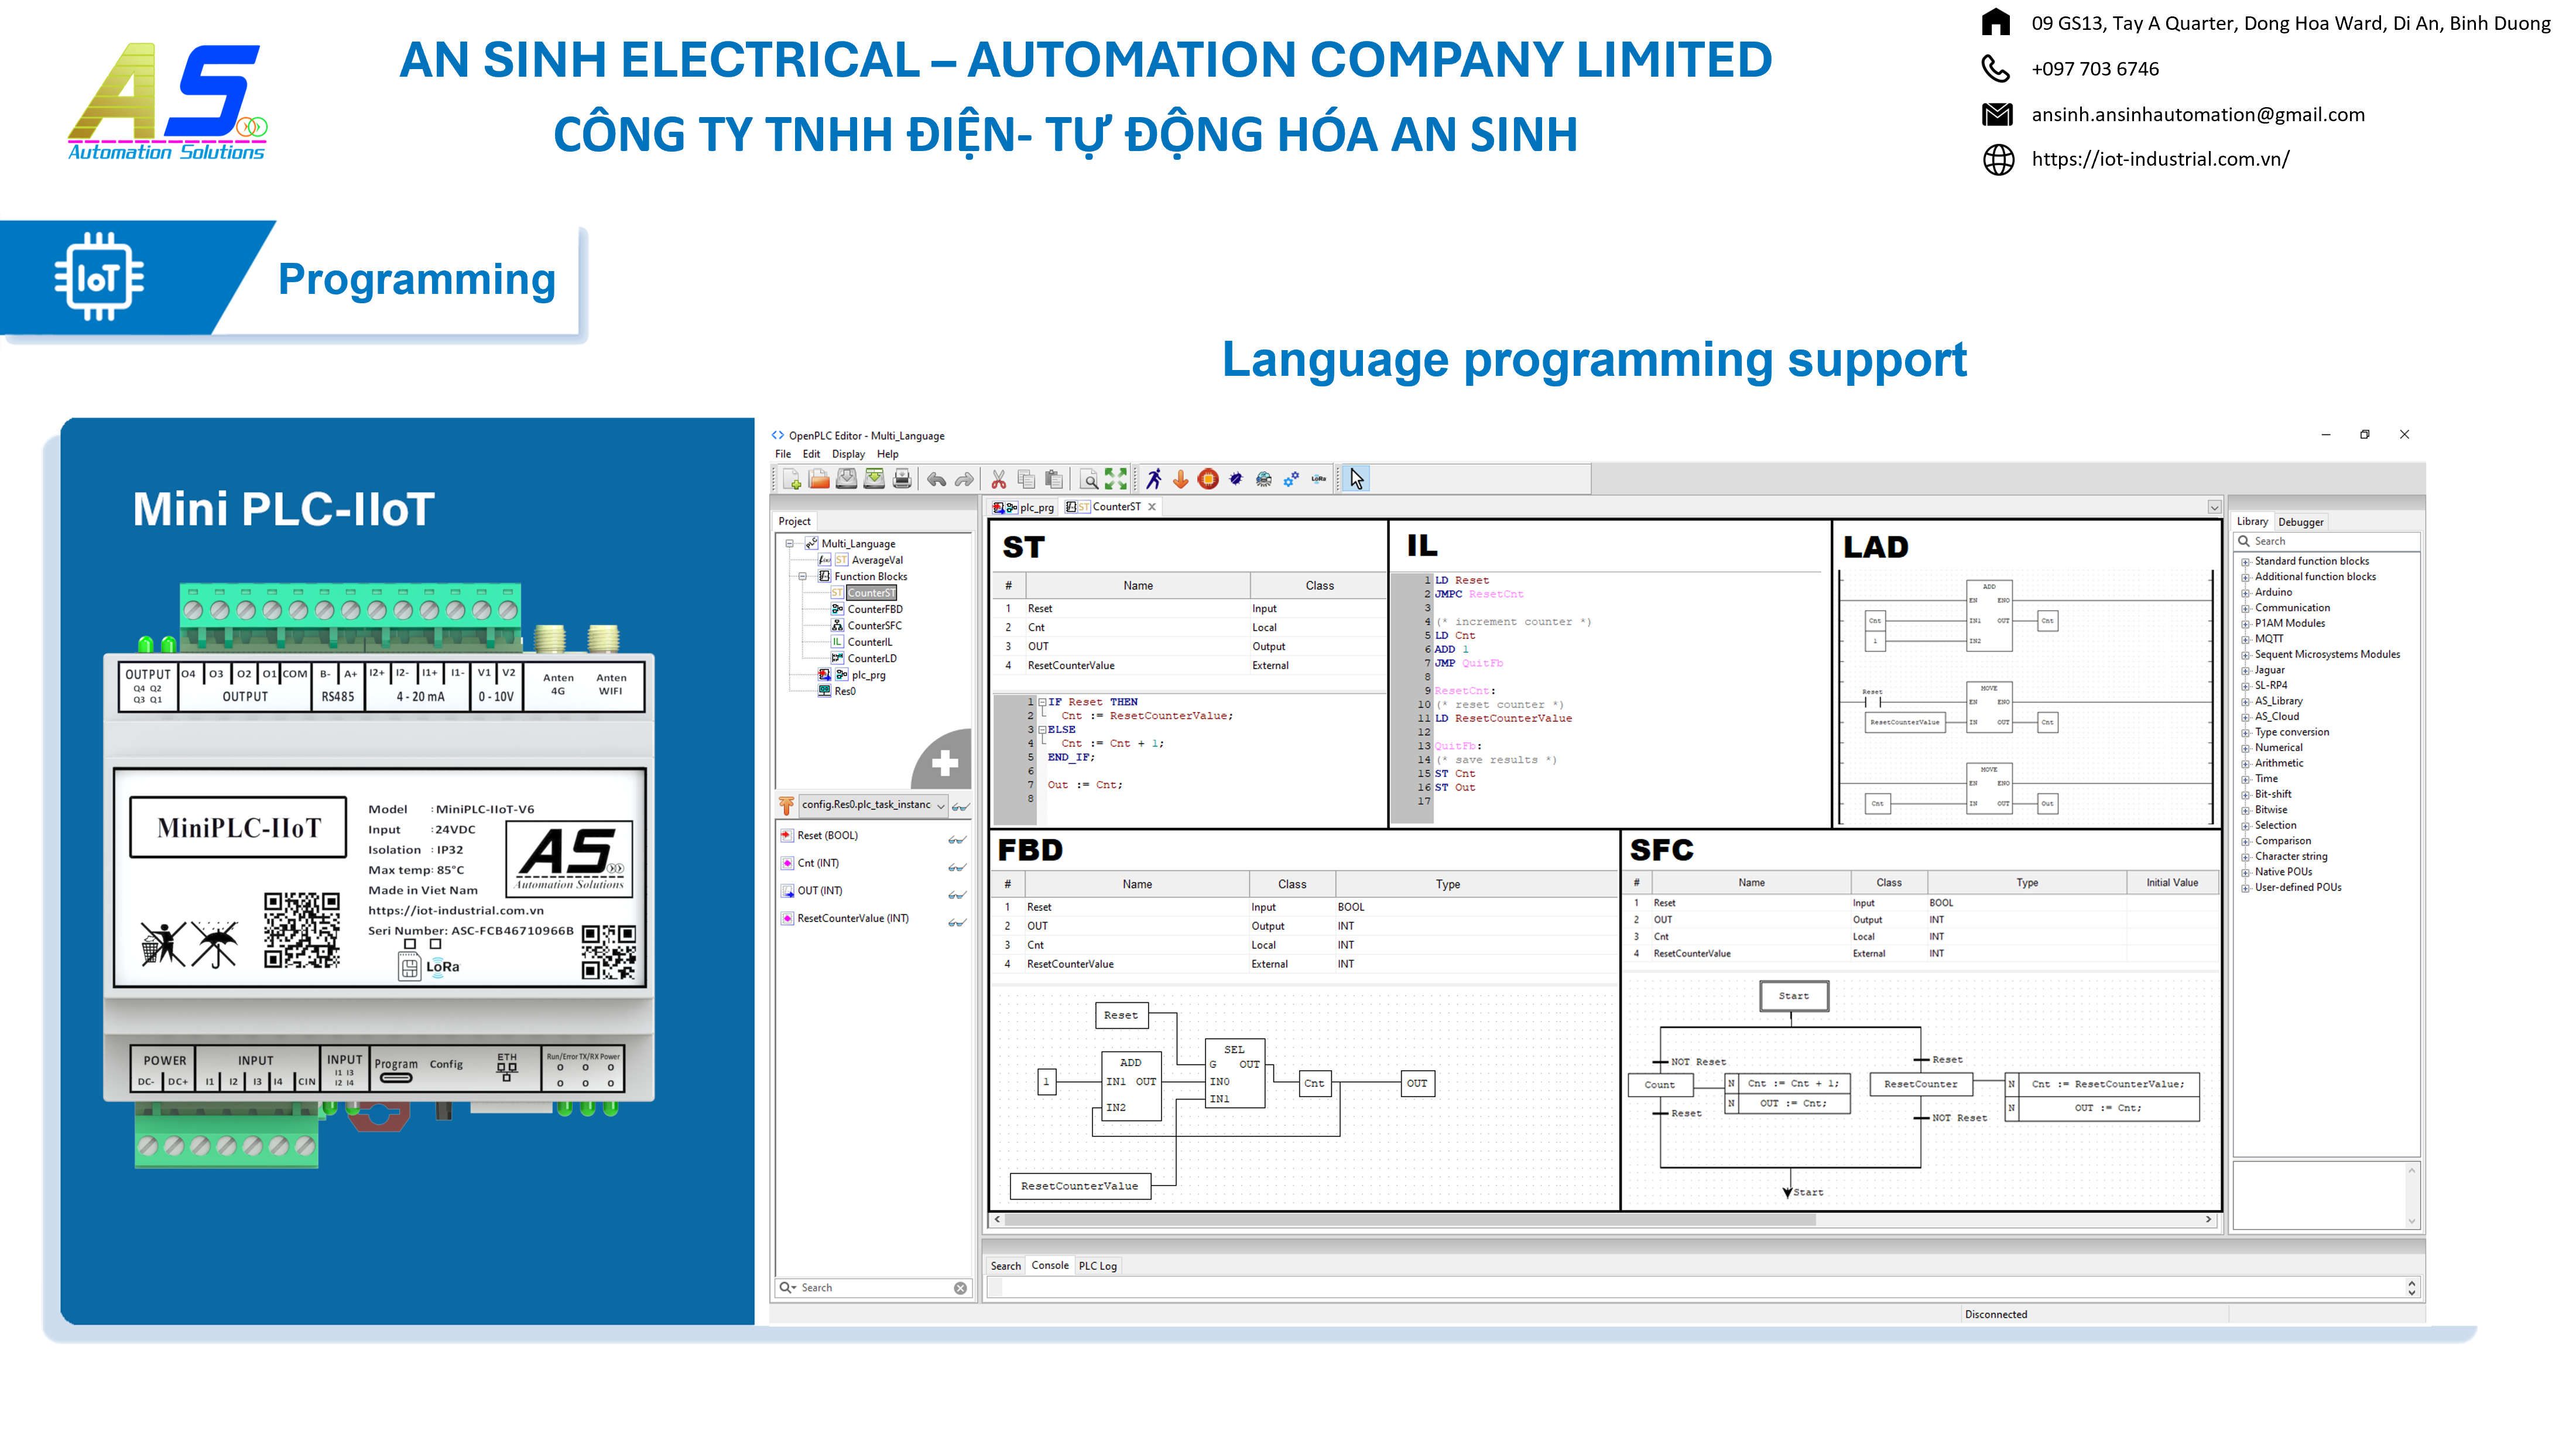Expand the Arduino library node
This screenshot has height=1449, width=2576.
click(2245, 593)
